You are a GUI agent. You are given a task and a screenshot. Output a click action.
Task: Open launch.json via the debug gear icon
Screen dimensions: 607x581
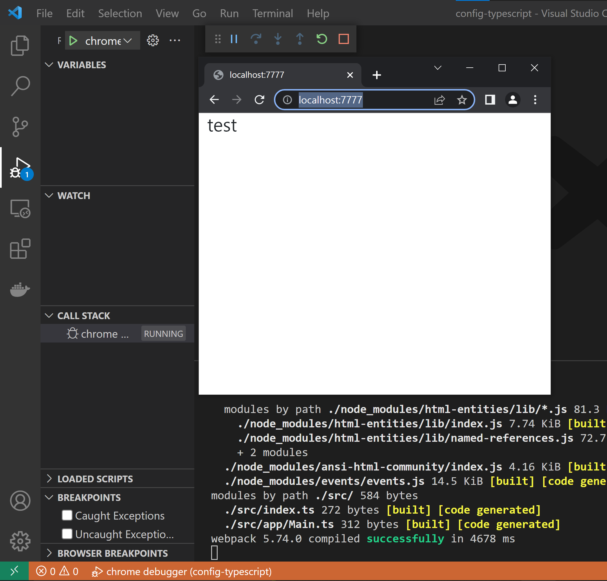[153, 40]
